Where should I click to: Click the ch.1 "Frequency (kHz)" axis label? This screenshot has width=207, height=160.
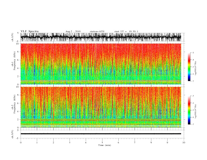pos(14,61)
